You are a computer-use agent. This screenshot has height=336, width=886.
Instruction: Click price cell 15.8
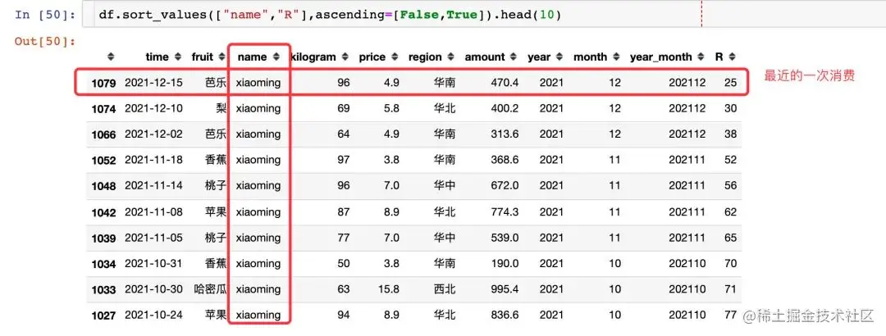(x=389, y=289)
